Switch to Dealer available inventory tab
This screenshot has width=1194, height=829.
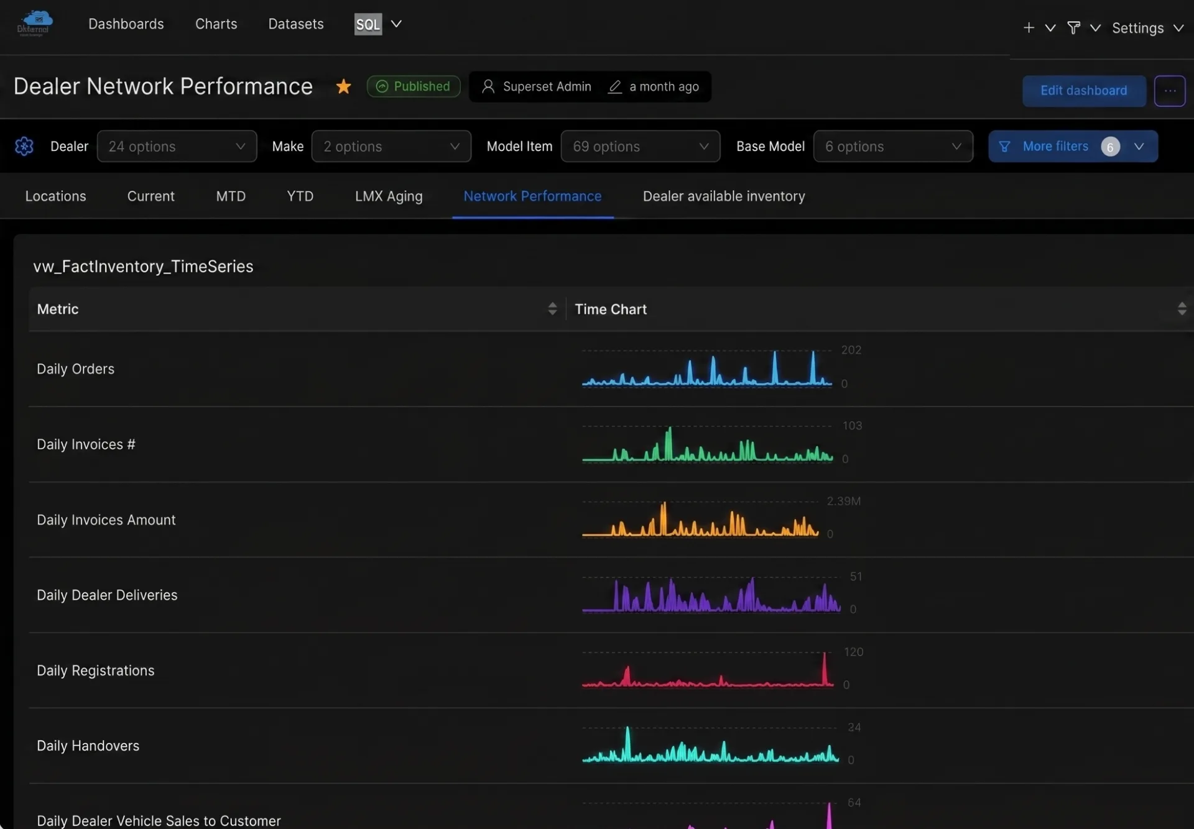coord(724,196)
